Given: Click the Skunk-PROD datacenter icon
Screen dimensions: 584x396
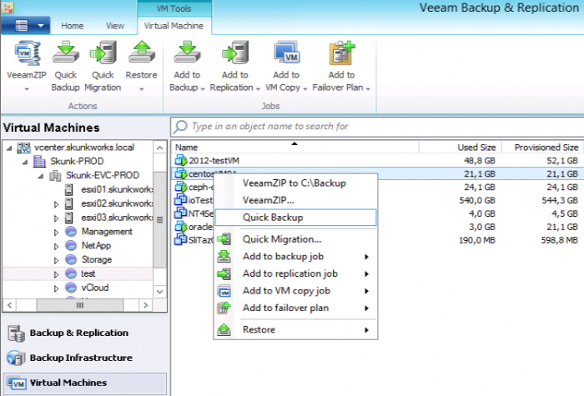Looking at the screenshot, I should pos(39,162).
